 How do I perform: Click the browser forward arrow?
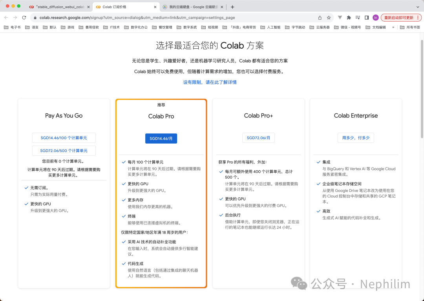click(15, 18)
